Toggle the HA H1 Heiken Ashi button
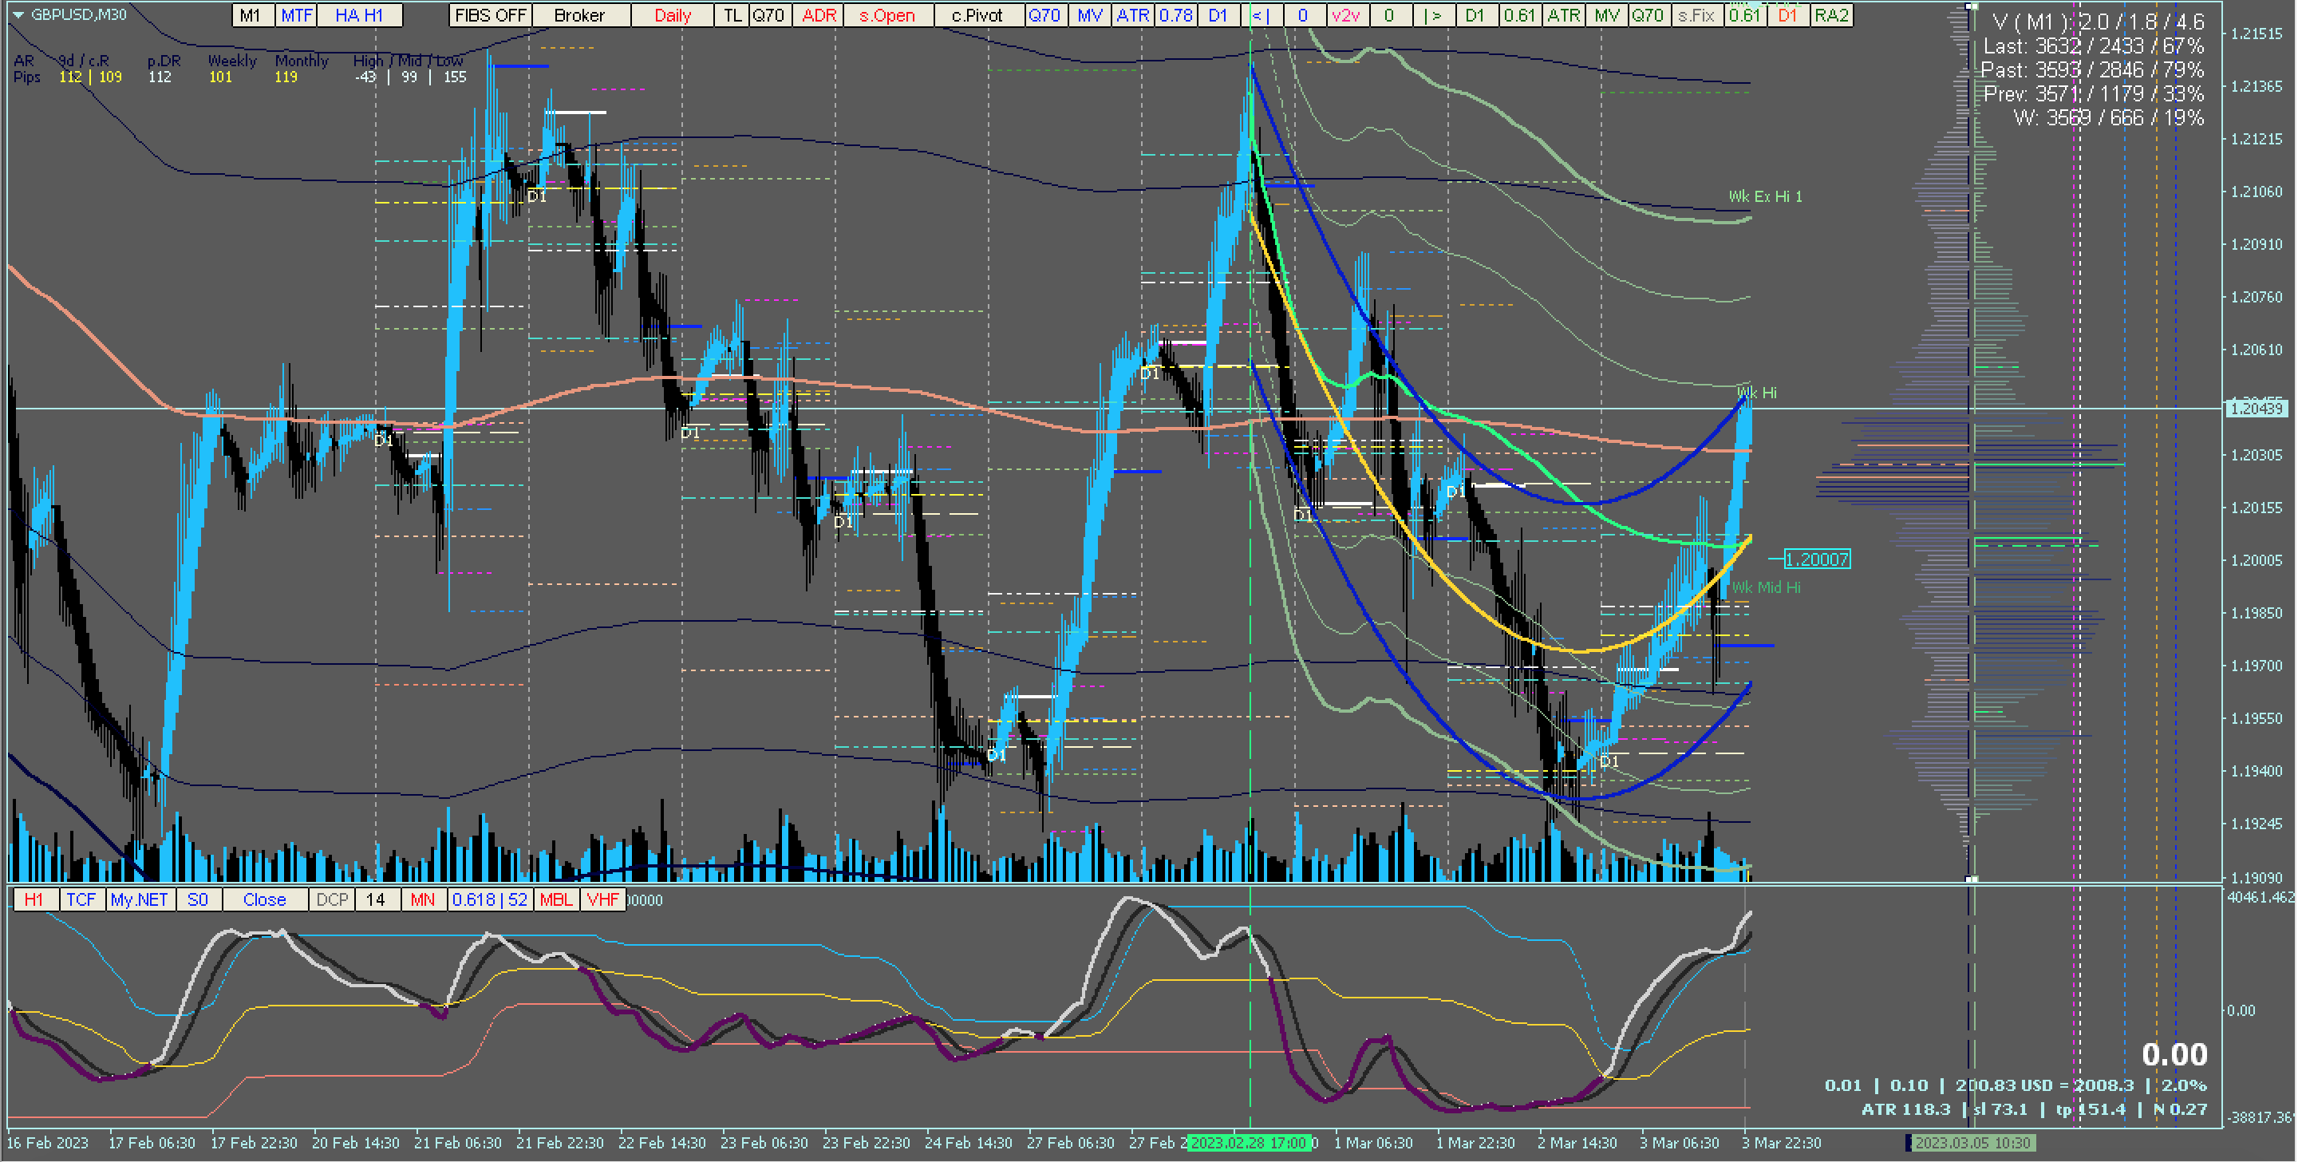This screenshot has width=2298, height=1162. pyautogui.click(x=358, y=15)
